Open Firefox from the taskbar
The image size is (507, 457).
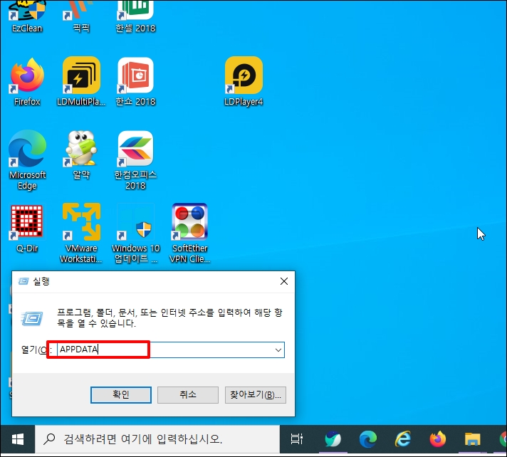point(438,439)
